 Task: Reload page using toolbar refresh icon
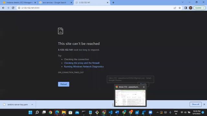(x=13, y=8)
